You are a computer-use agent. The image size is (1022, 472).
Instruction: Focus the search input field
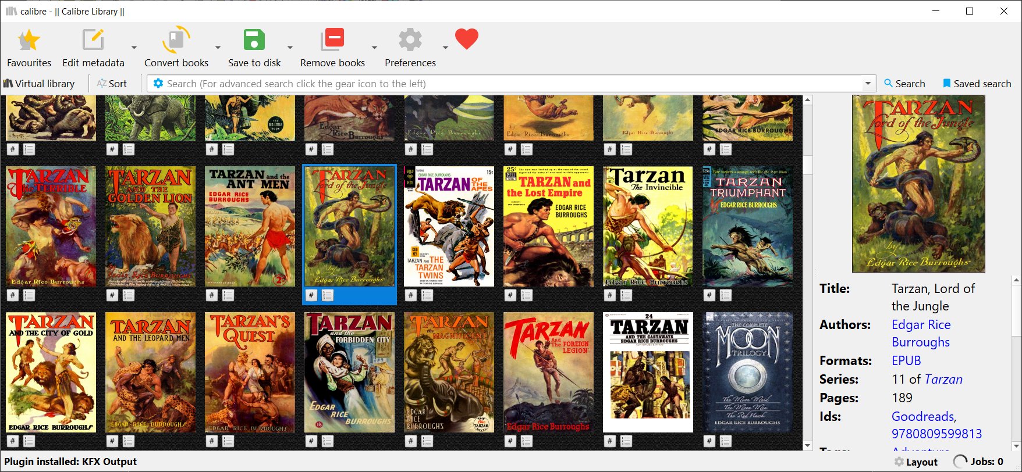point(513,84)
